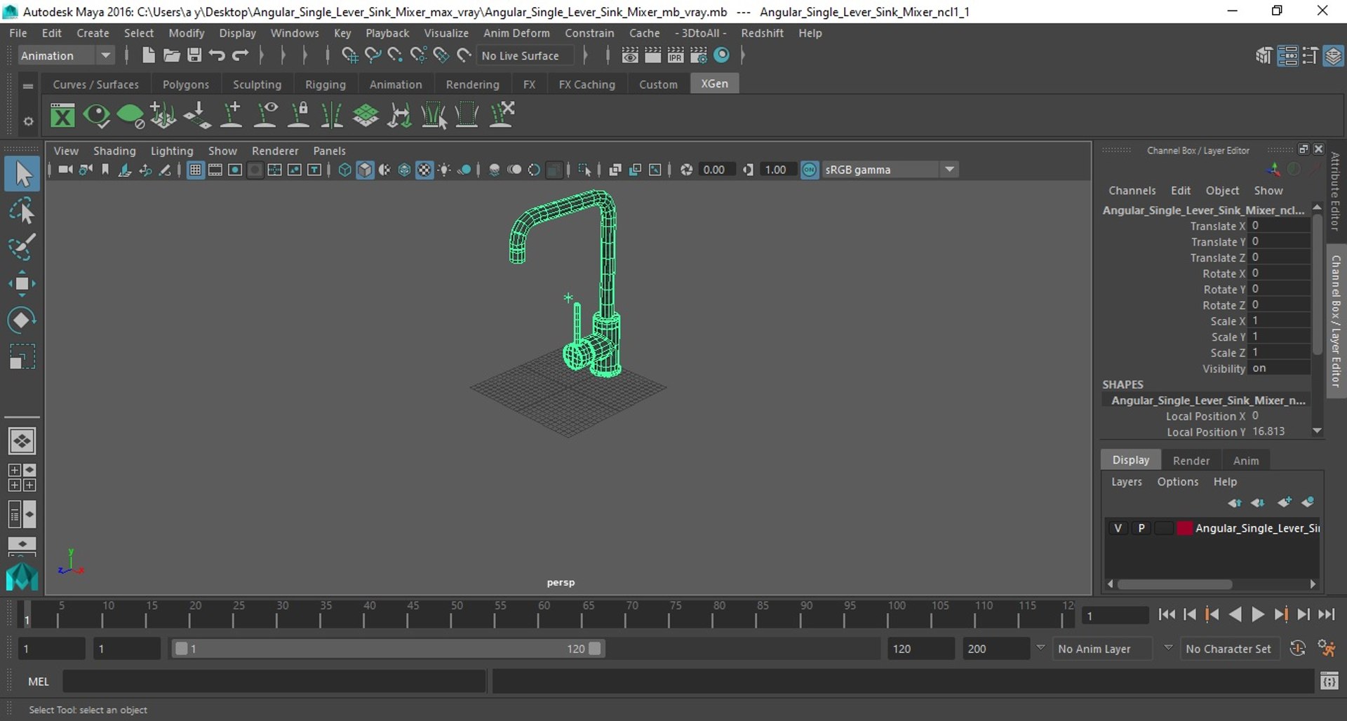
Task: Toggle textured display in viewport
Action: click(424, 170)
